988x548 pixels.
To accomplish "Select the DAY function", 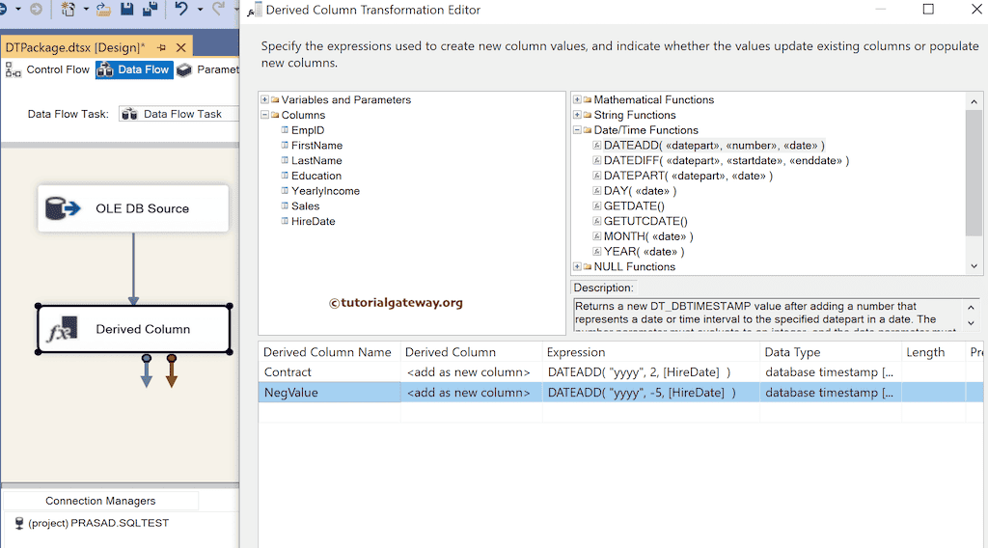I will (x=640, y=191).
